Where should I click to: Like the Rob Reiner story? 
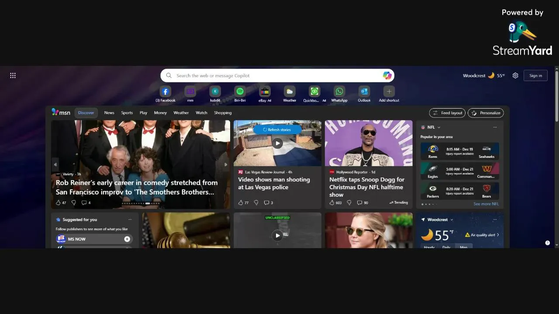(58, 202)
